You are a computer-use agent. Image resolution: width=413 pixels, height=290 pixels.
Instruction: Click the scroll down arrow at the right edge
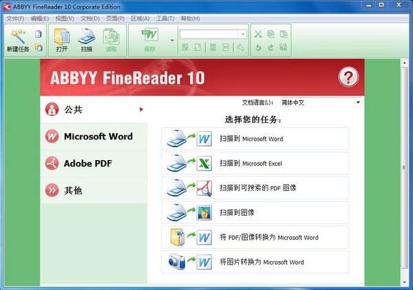tap(404, 282)
